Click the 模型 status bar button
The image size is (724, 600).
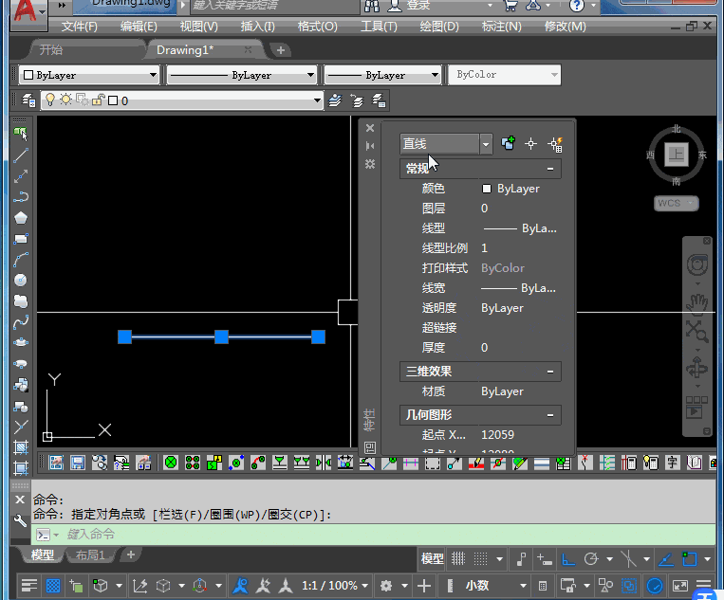[432, 559]
